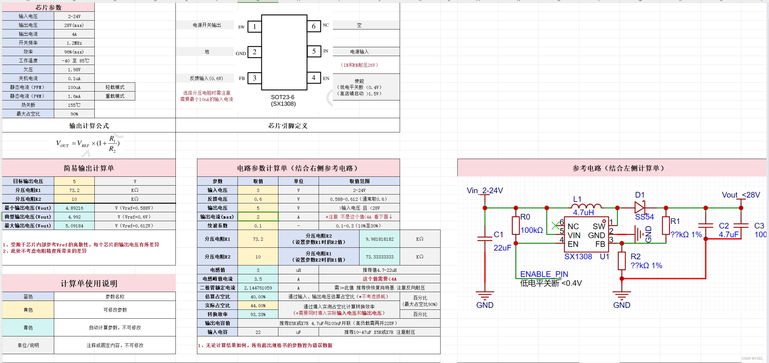Click the yellow 目标输出电压 value cell
This screenshot has height=363, width=769.
pos(74,181)
